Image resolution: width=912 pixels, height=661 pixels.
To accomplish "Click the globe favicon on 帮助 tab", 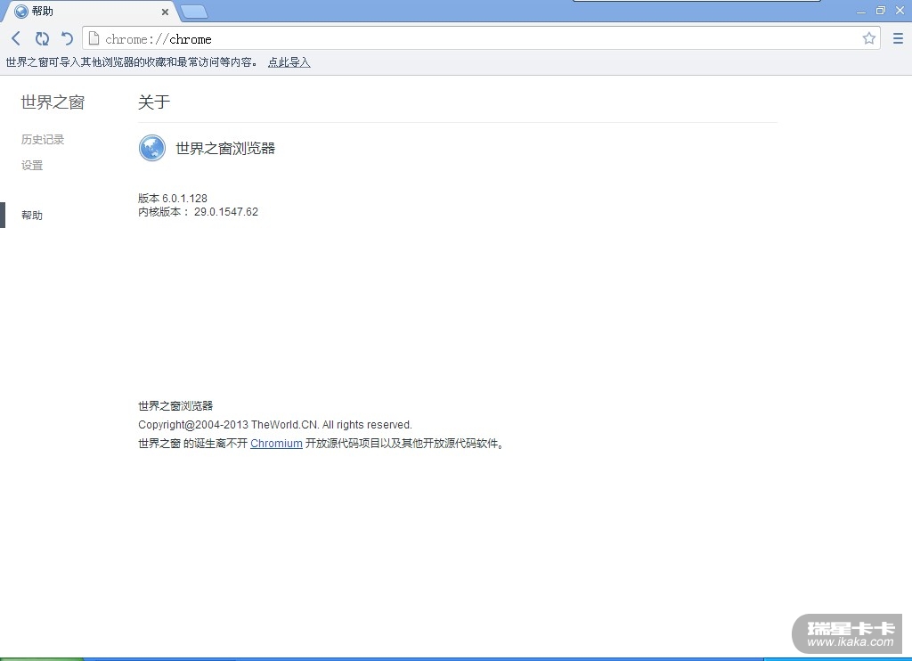I will 21,11.
